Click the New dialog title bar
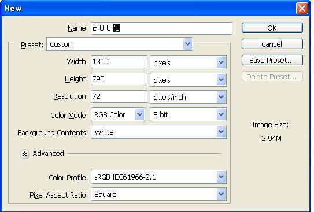This screenshot has width=314, height=212. (148, 9)
